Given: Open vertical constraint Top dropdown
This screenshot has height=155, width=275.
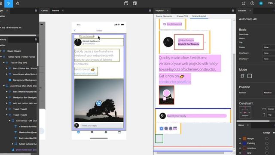Looking at the screenshot, I should click(x=271, y=115).
